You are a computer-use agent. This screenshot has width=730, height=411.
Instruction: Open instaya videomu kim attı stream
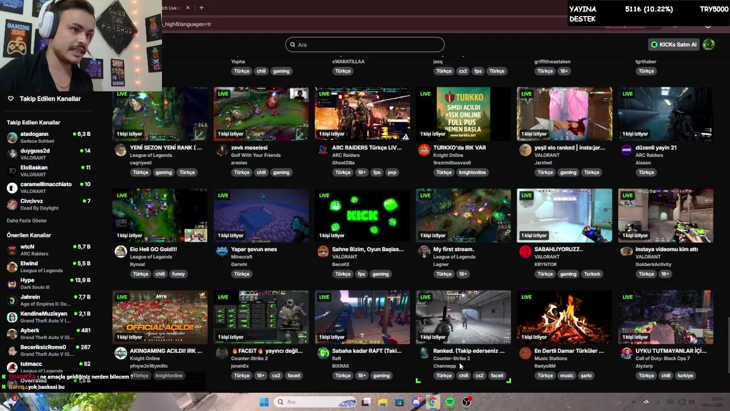click(667, 249)
